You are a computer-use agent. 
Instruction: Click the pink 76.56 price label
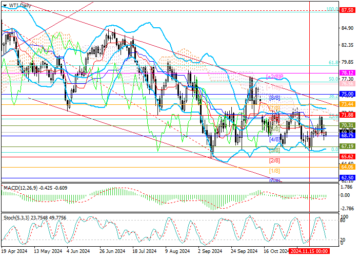[347, 84]
